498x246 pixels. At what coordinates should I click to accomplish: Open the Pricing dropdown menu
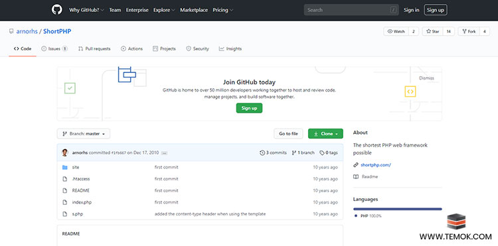click(222, 10)
